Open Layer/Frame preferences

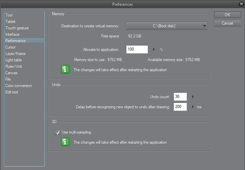click(x=16, y=54)
